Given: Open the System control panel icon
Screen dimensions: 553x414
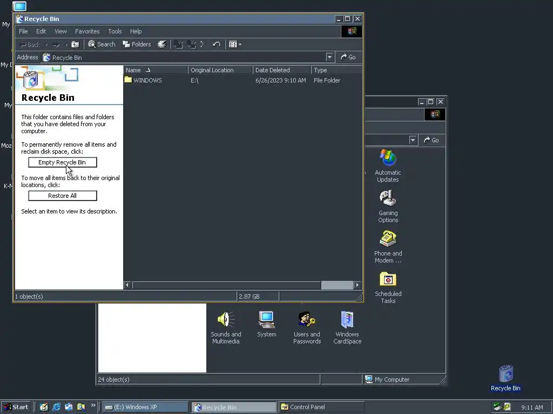Looking at the screenshot, I should pyautogui.click(x=267, y=324).
